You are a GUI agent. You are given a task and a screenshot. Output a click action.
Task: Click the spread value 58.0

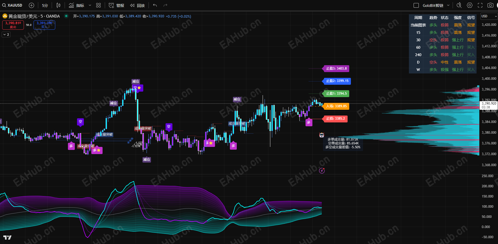pyautogui.click(x=29, y=25)
